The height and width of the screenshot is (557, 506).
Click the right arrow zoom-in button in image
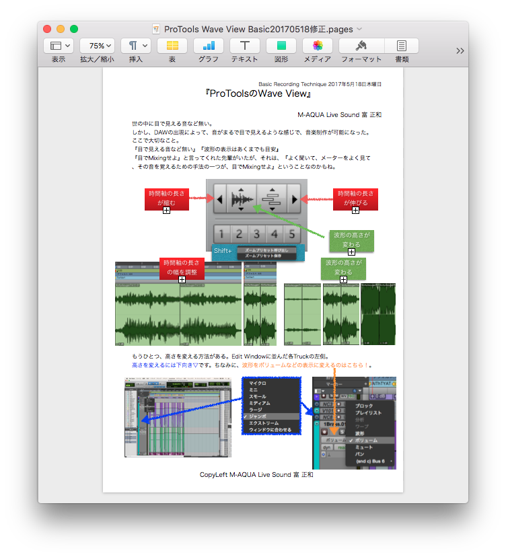(x=294, y=199)
